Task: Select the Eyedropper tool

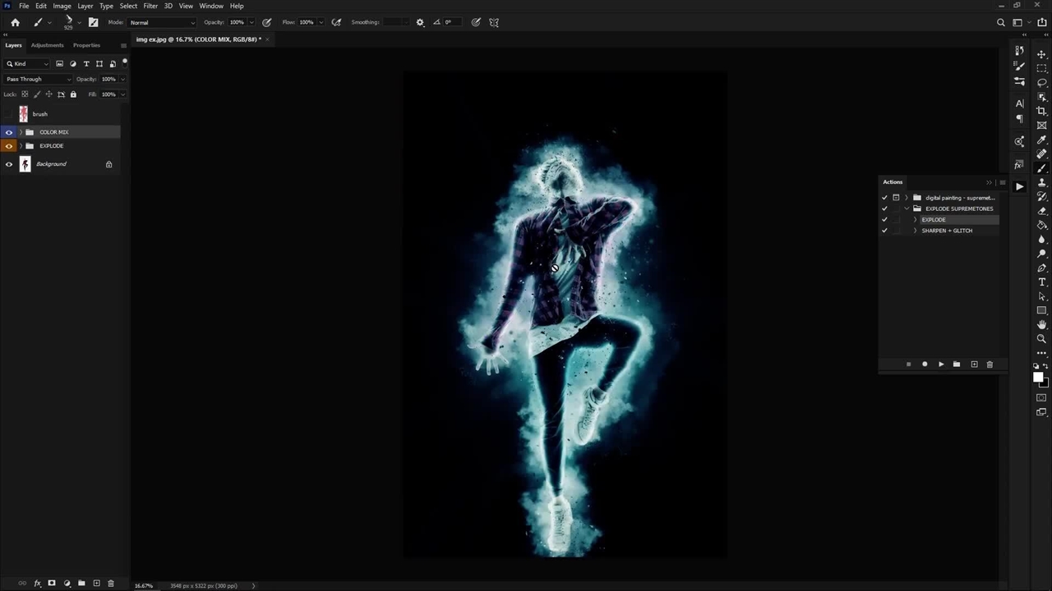Action: (x=1041, y=140)
